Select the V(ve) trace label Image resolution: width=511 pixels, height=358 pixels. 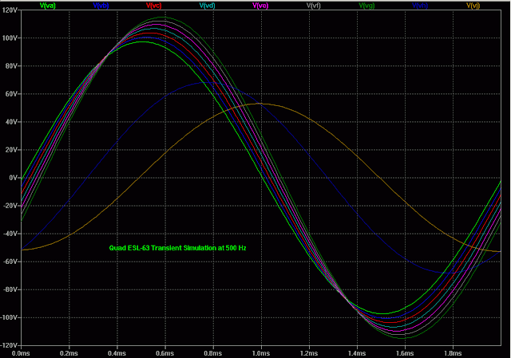(x=260, y=6)
